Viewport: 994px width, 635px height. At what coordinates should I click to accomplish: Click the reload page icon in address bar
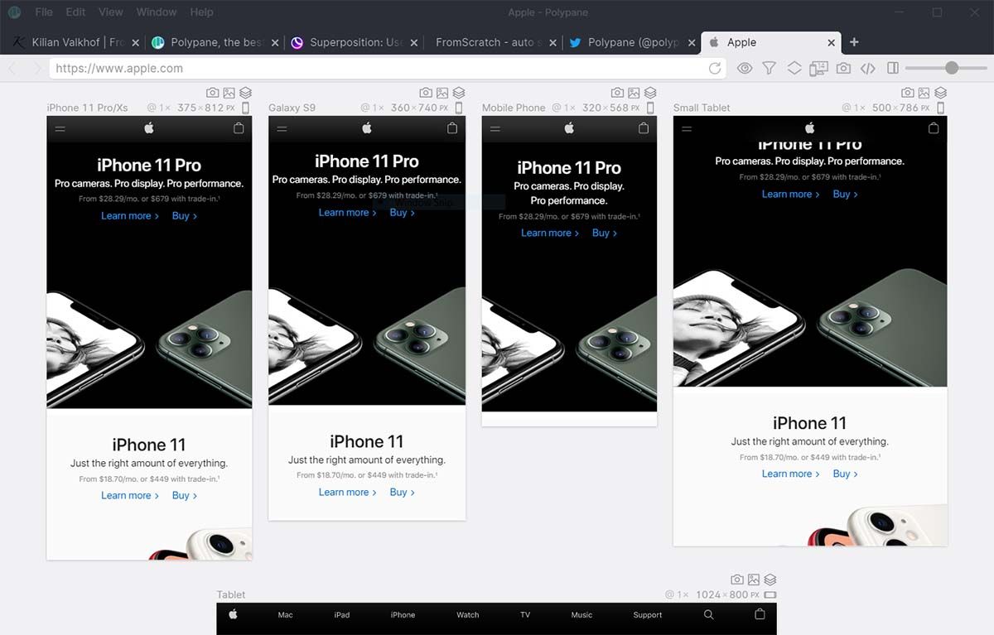tap(715, 69)
